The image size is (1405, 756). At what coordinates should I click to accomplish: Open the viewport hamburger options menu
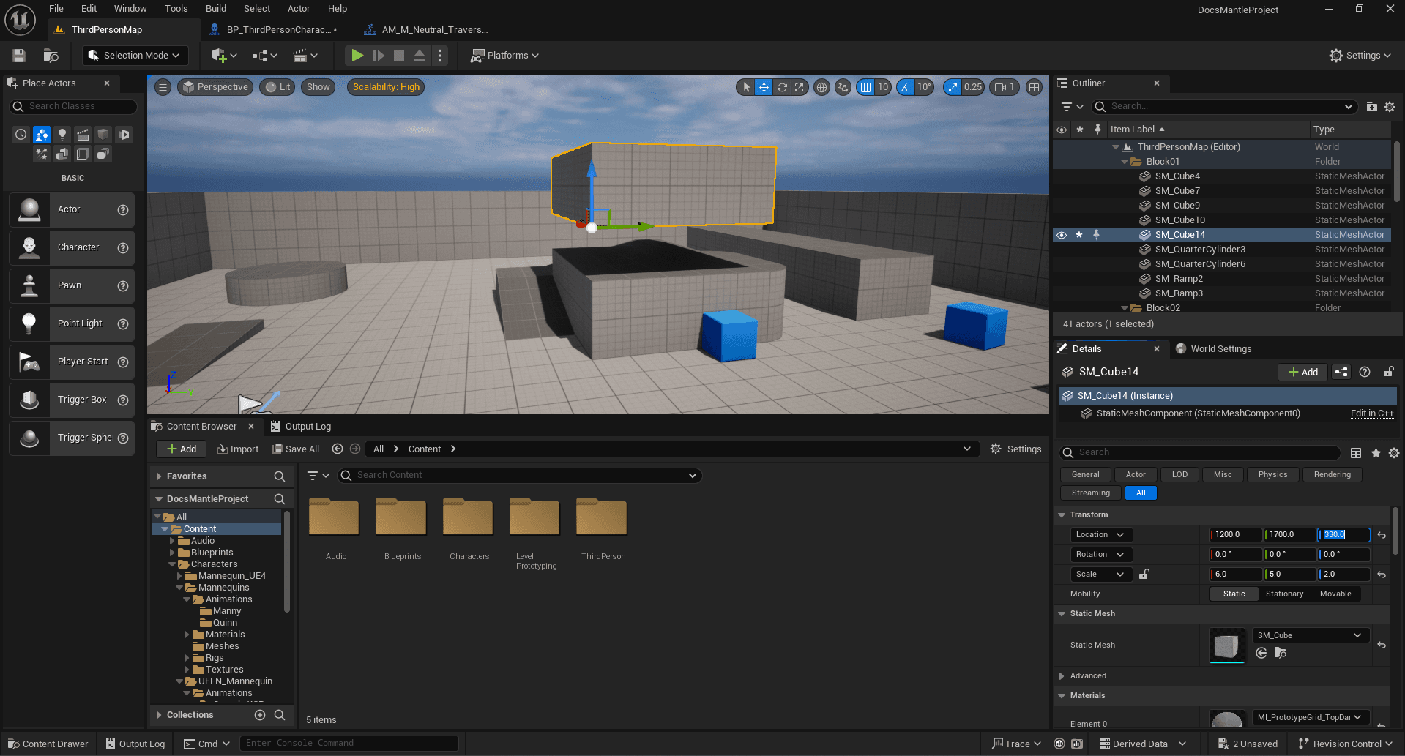pyautogui.click(x=163, y=87)
